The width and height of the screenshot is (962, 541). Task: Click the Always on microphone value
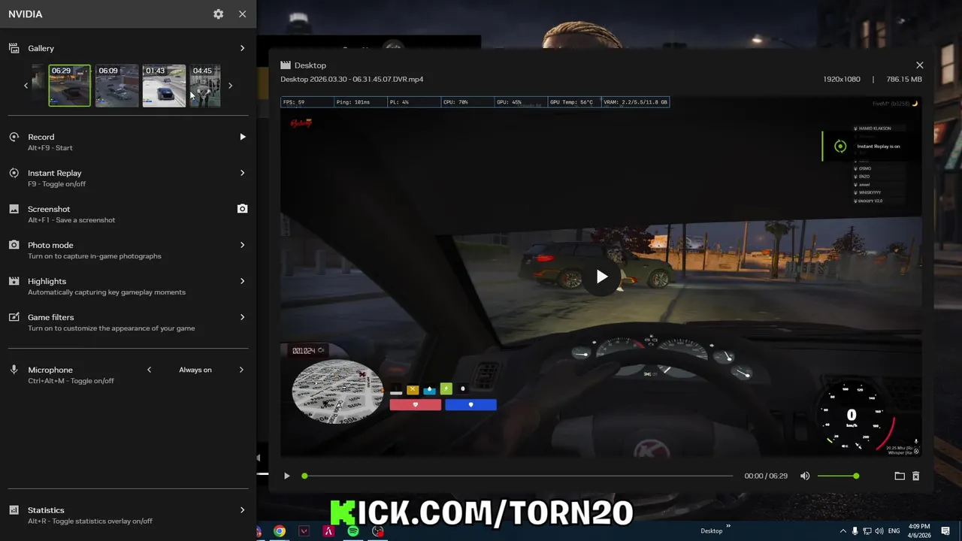tap(195, 370)
